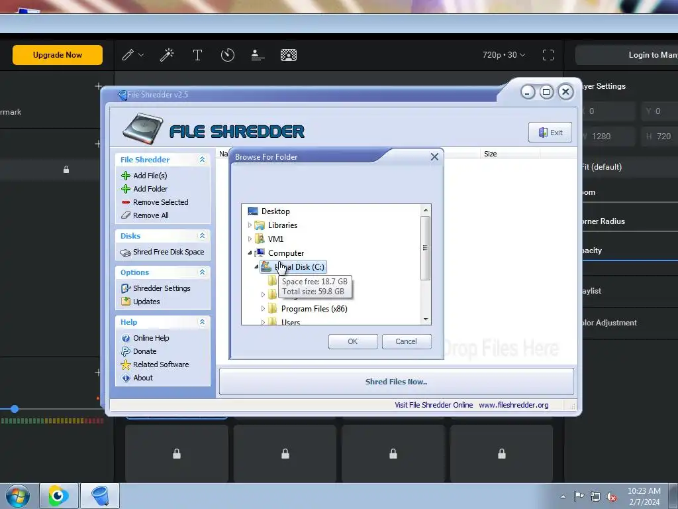The image size is (678, 509).
Task: Click the stamp tool icon
Action: click(258, 55)
